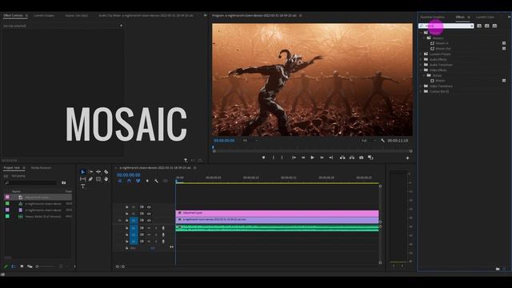Select the Rectangle tool
The image size is (512, 288).
(x=98, y=179)
